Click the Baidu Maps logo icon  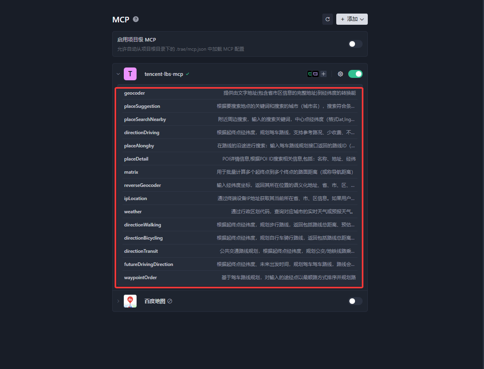(x=130, y=301)
